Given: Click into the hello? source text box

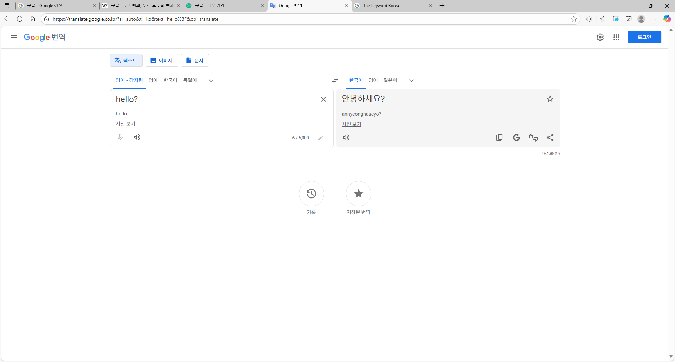Looking at the screenshot, I should coord(214,99).
